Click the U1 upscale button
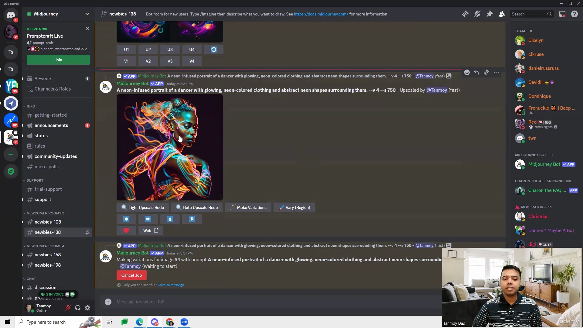The image size is (583, 328). [126, 50]
